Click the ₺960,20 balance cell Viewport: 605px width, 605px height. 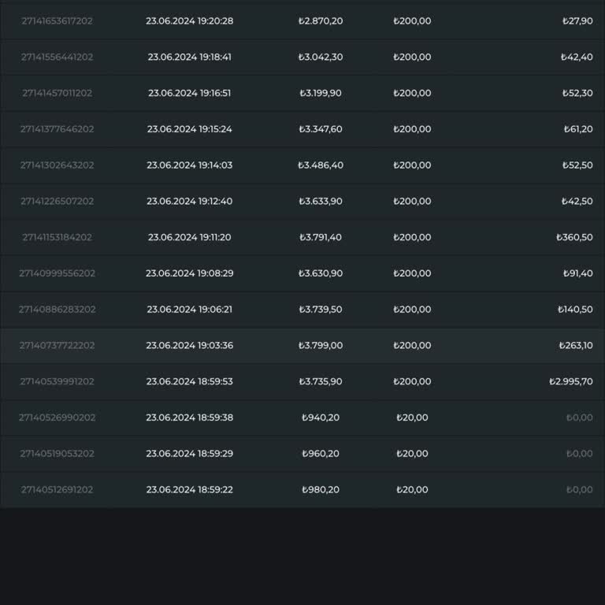321,454
